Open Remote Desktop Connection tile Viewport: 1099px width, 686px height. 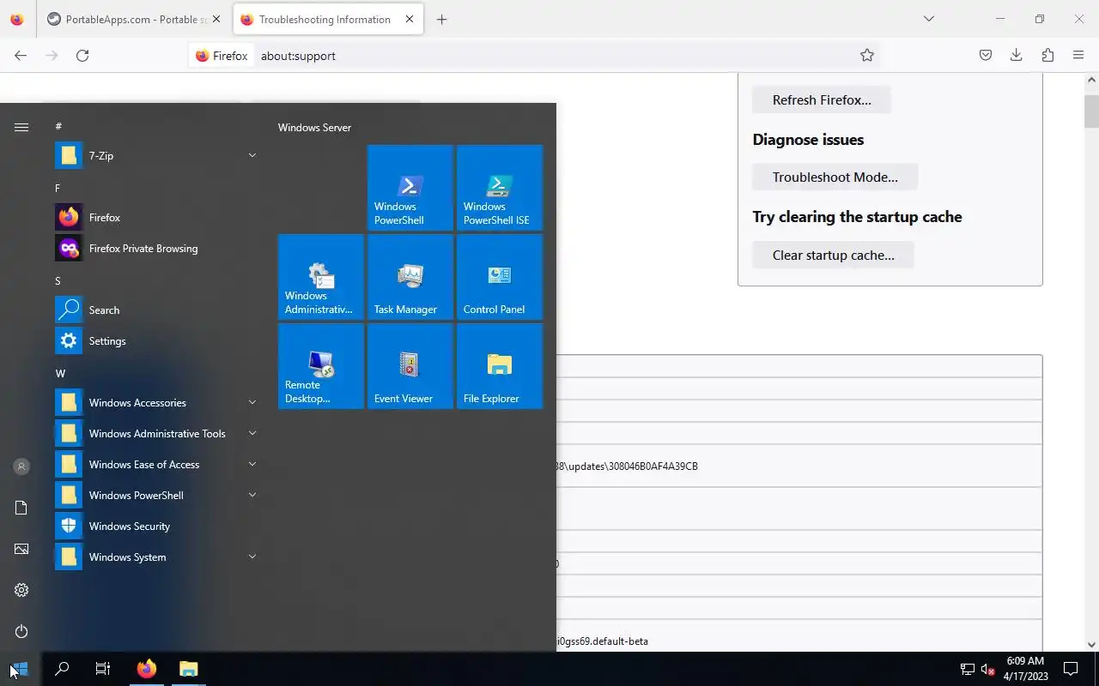(321, 366)
